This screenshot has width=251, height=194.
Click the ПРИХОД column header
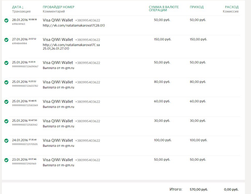(x=197, y=7)
